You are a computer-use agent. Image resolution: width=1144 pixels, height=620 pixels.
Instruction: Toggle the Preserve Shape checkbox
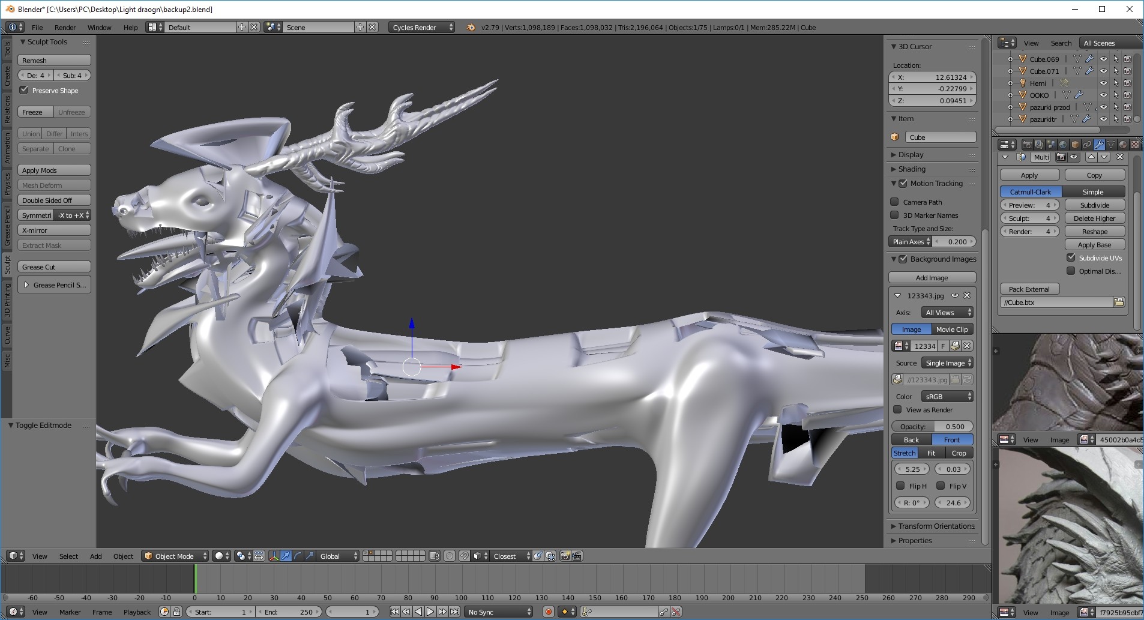point(24,91)
